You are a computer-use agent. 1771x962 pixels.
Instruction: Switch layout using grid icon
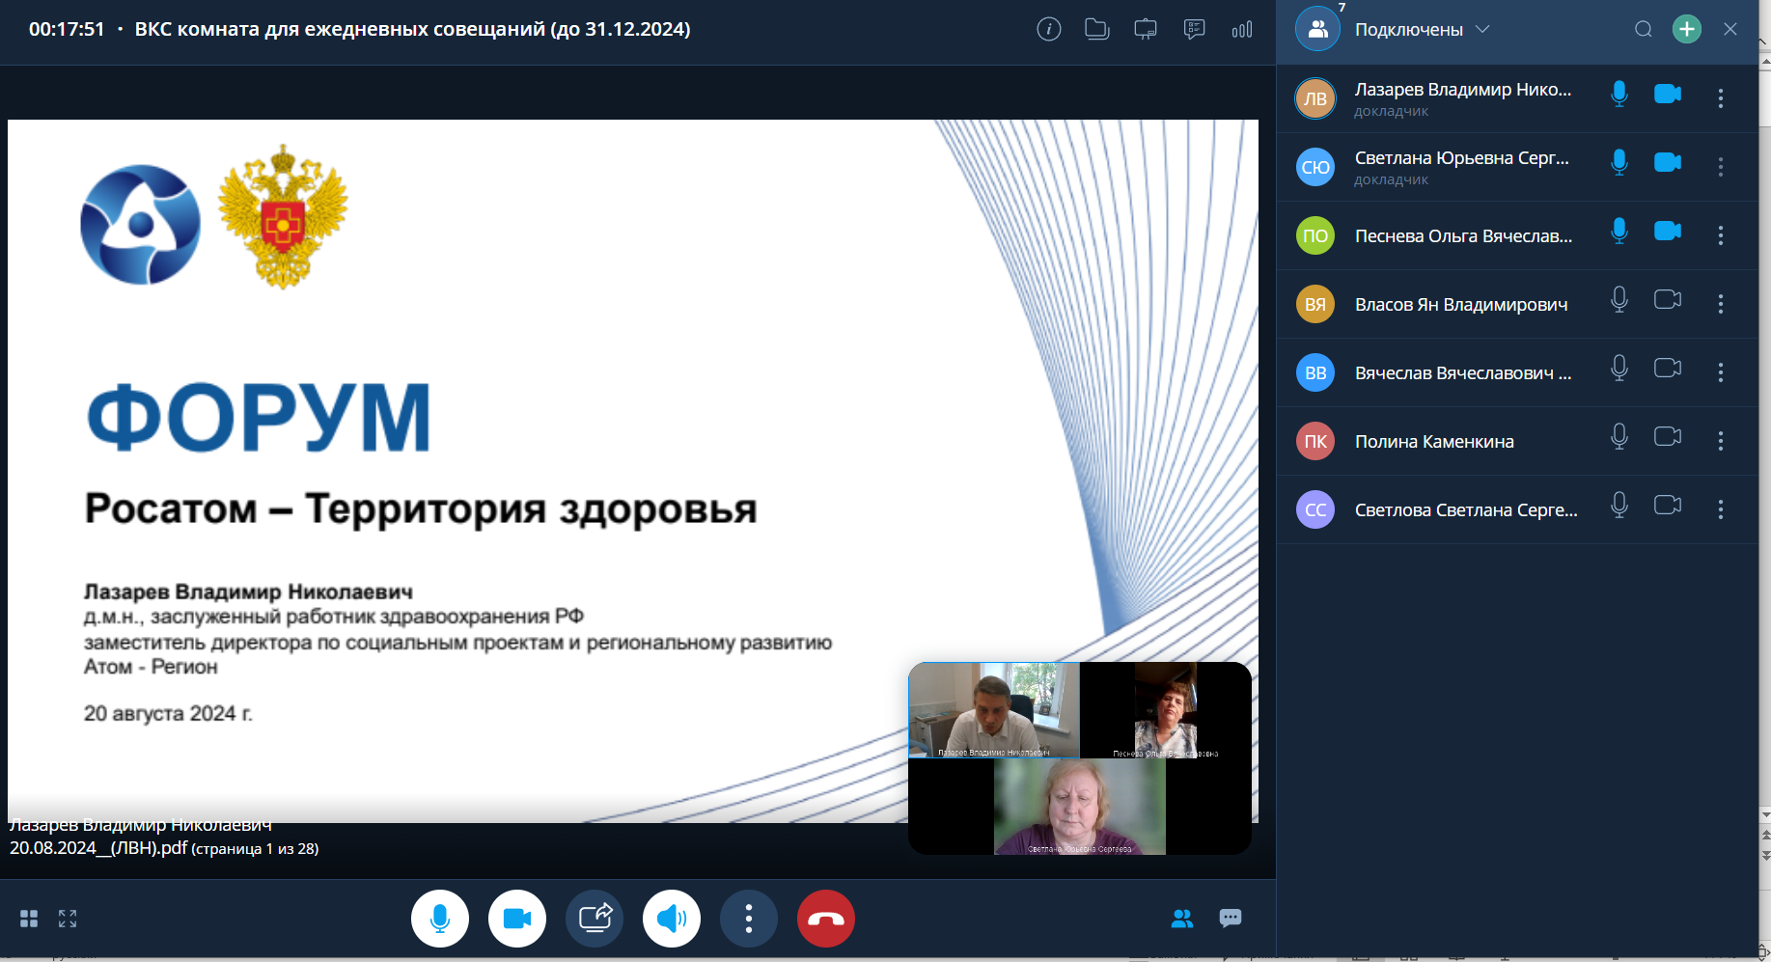[x=29, y=919]
